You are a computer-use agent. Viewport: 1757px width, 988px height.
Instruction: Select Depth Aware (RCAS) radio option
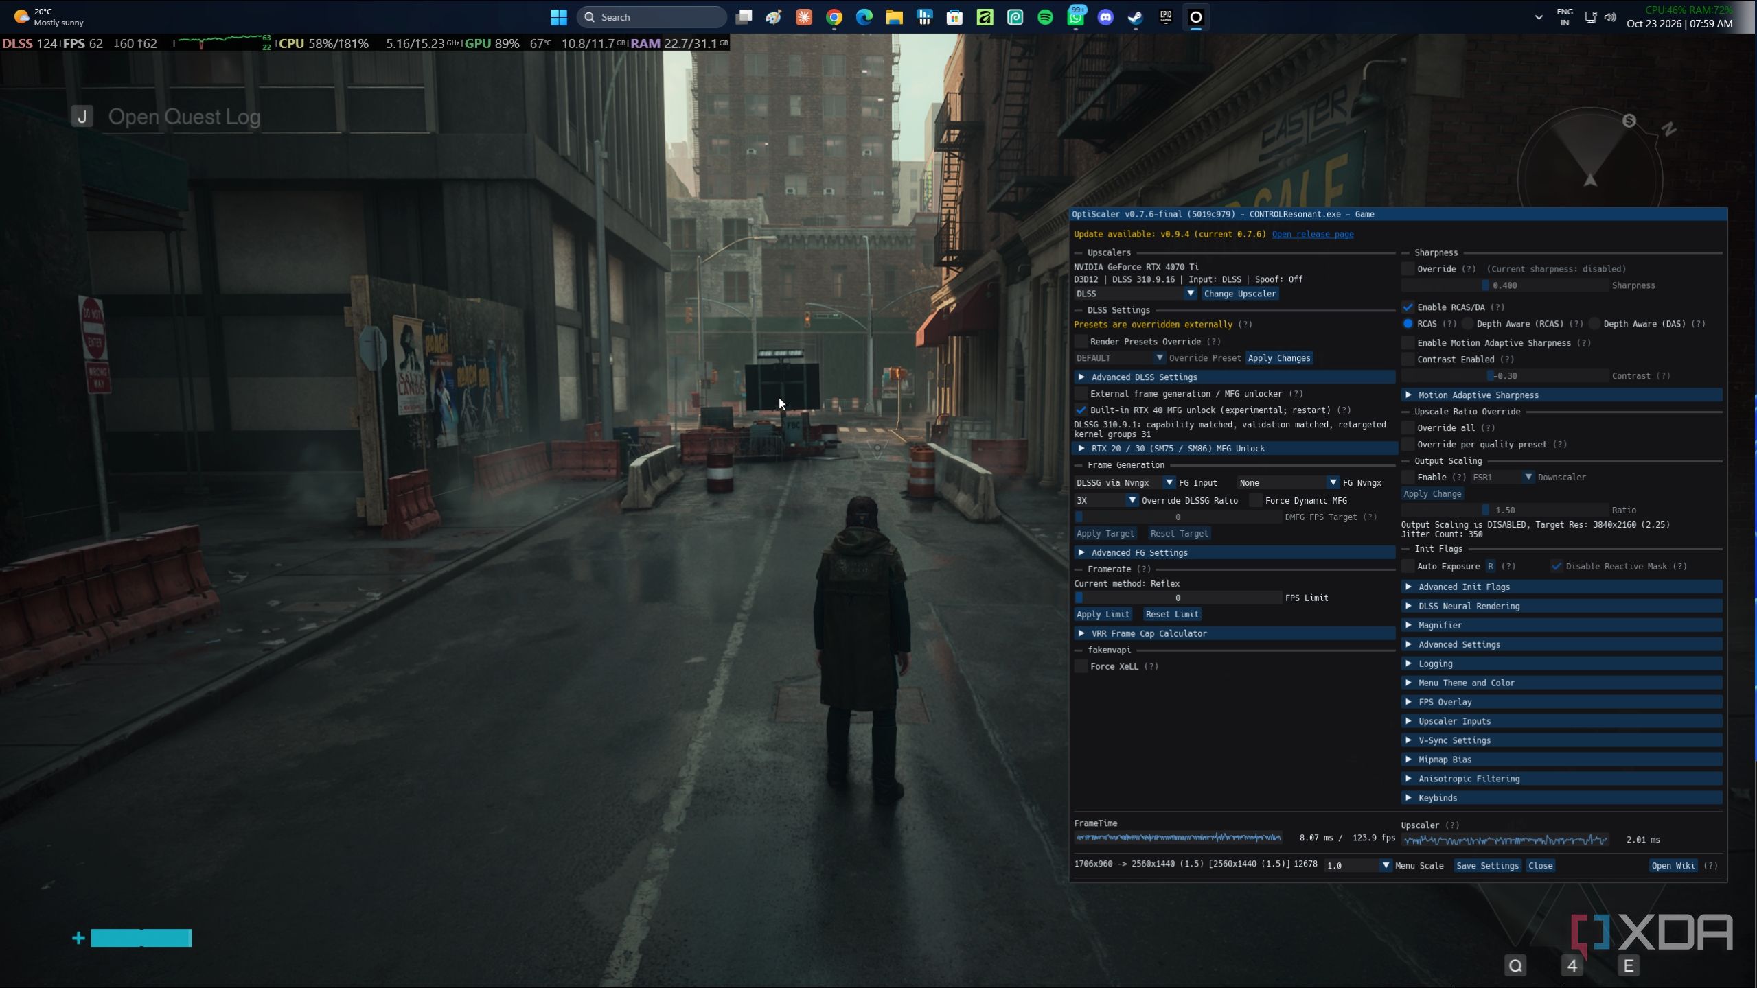pyautogui.click(x=1467, y=324)
